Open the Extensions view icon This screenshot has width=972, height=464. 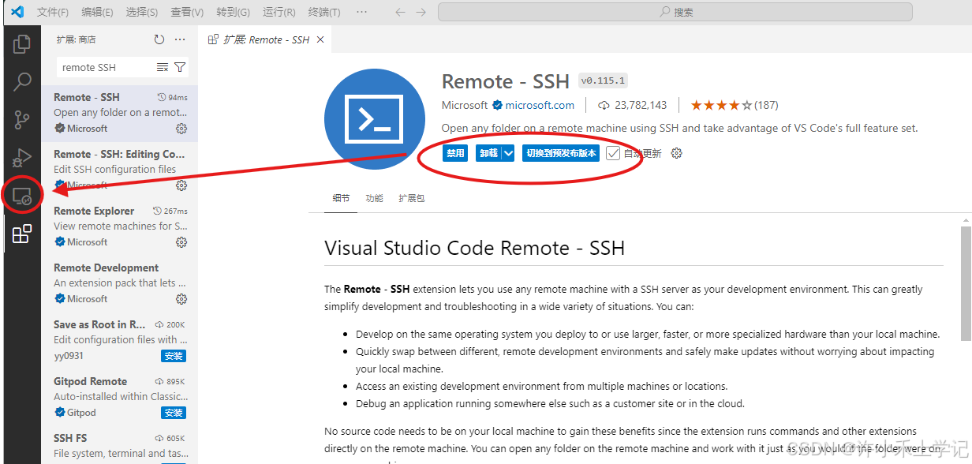[x=22, y=234]
